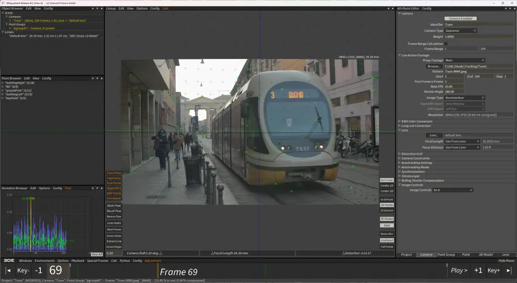Jump to the last frame
Screen dimensions: 517x283
tap(509, 270)
